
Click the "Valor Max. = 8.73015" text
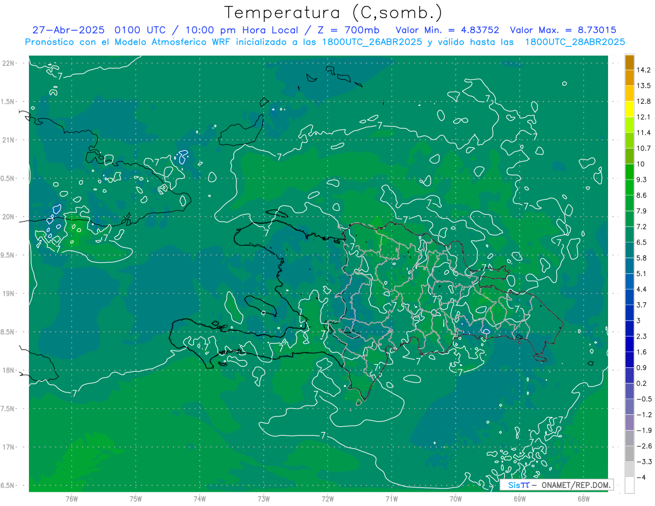point(563,30)
